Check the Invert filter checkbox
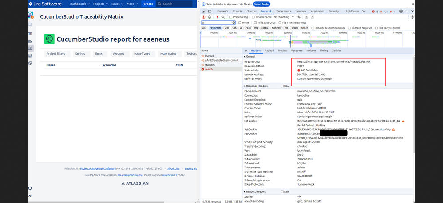The width and height of the screenshot is (443, 203). tap(240, 23)
